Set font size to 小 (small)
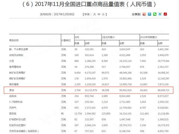Viewport: 179px width, 134px height. pos(103,15)
